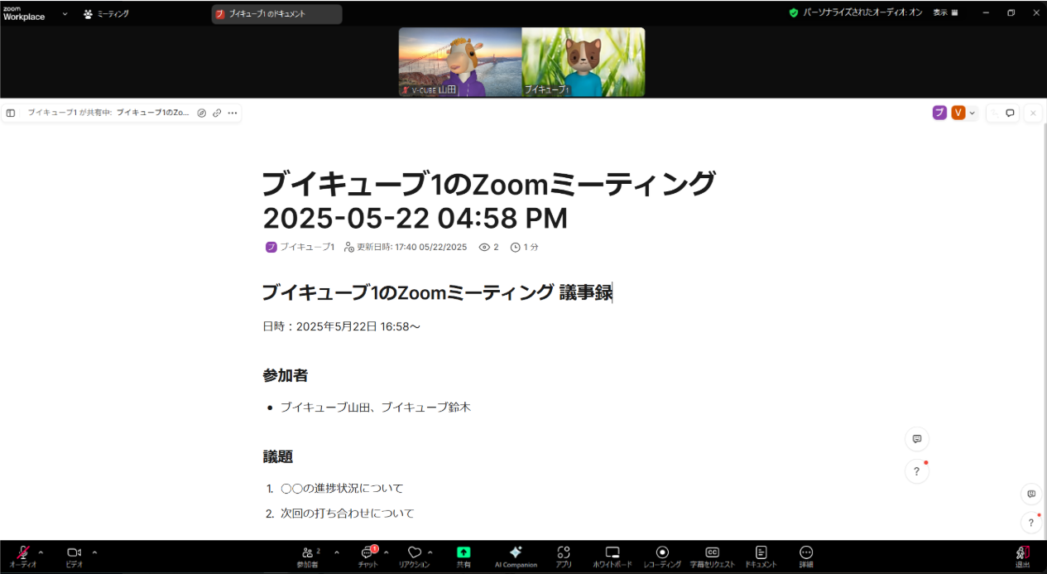Click the heading ending with 議事録
Image resolution: width=1047 pixels, height=574 pixels.
coord(437,292)
